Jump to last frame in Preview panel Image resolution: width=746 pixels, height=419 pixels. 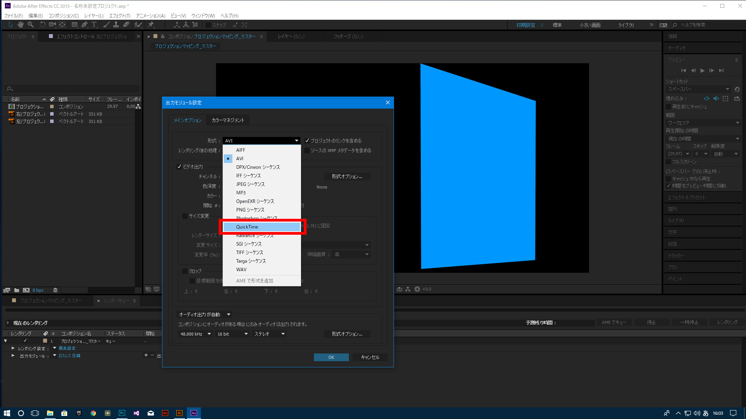[x=721, y=71]
